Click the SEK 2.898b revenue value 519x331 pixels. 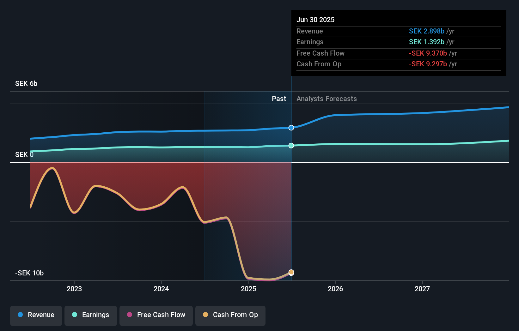coord(427,31)
